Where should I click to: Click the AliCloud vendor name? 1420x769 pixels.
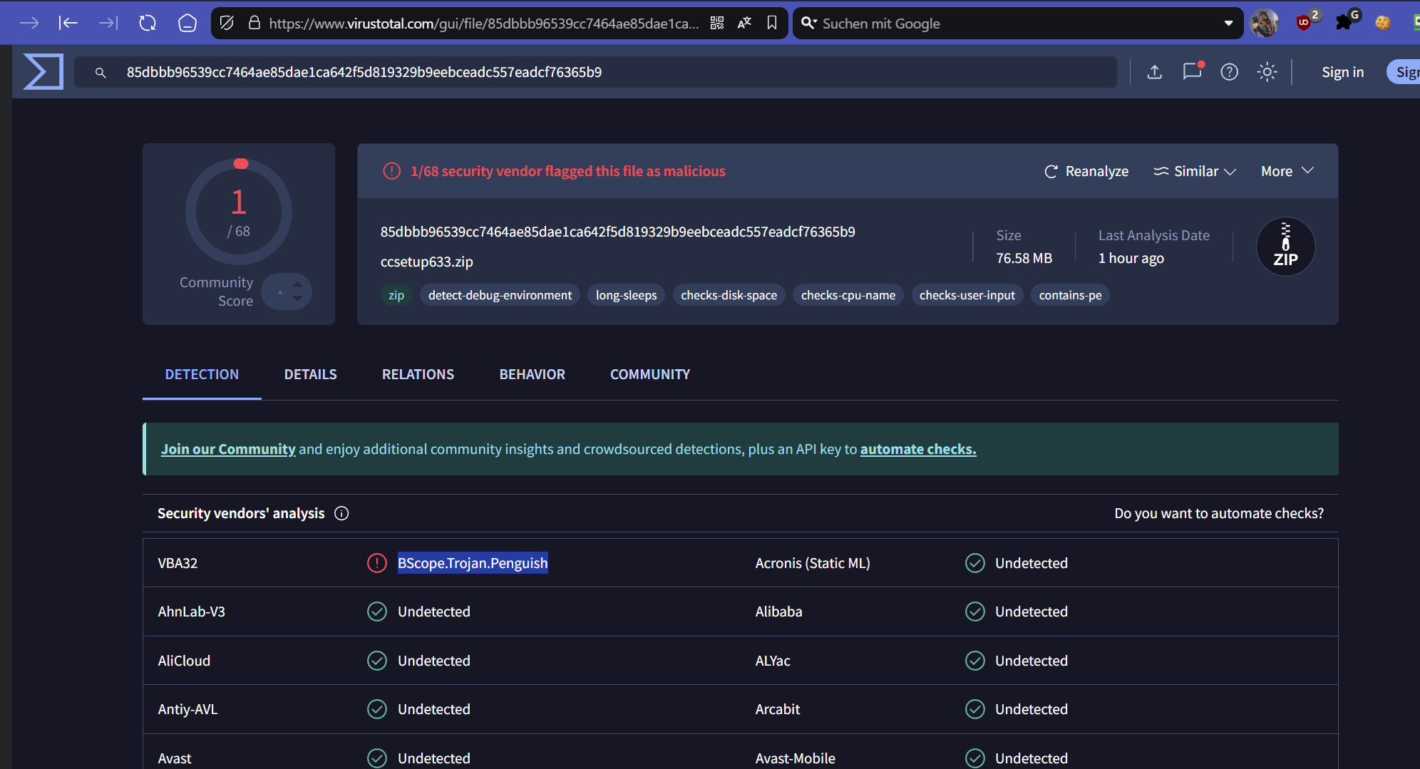pos(184,661)
